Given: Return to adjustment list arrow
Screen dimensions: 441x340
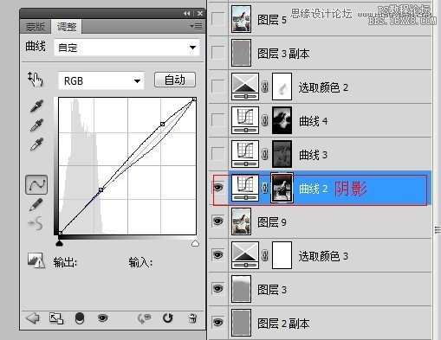Looking at the screenshot, I should tap(33, 318).
